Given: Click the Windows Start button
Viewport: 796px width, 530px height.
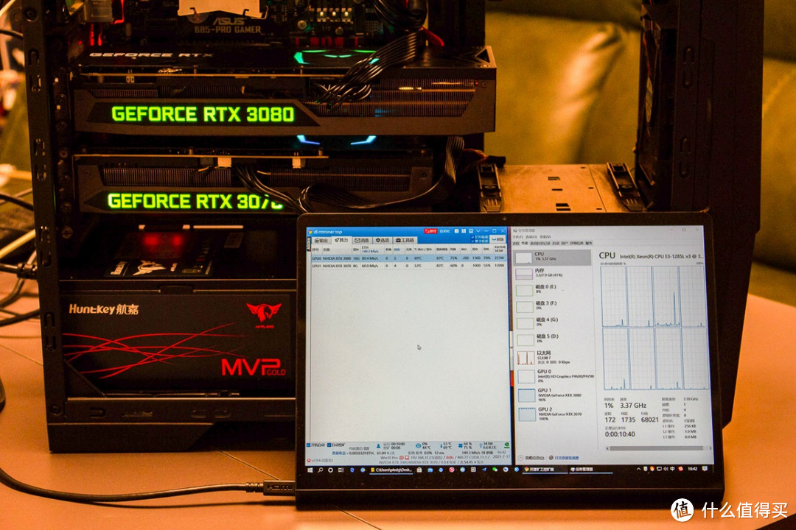Looking at the screenshot, I should pyautogui.click(x=309, y=469).
